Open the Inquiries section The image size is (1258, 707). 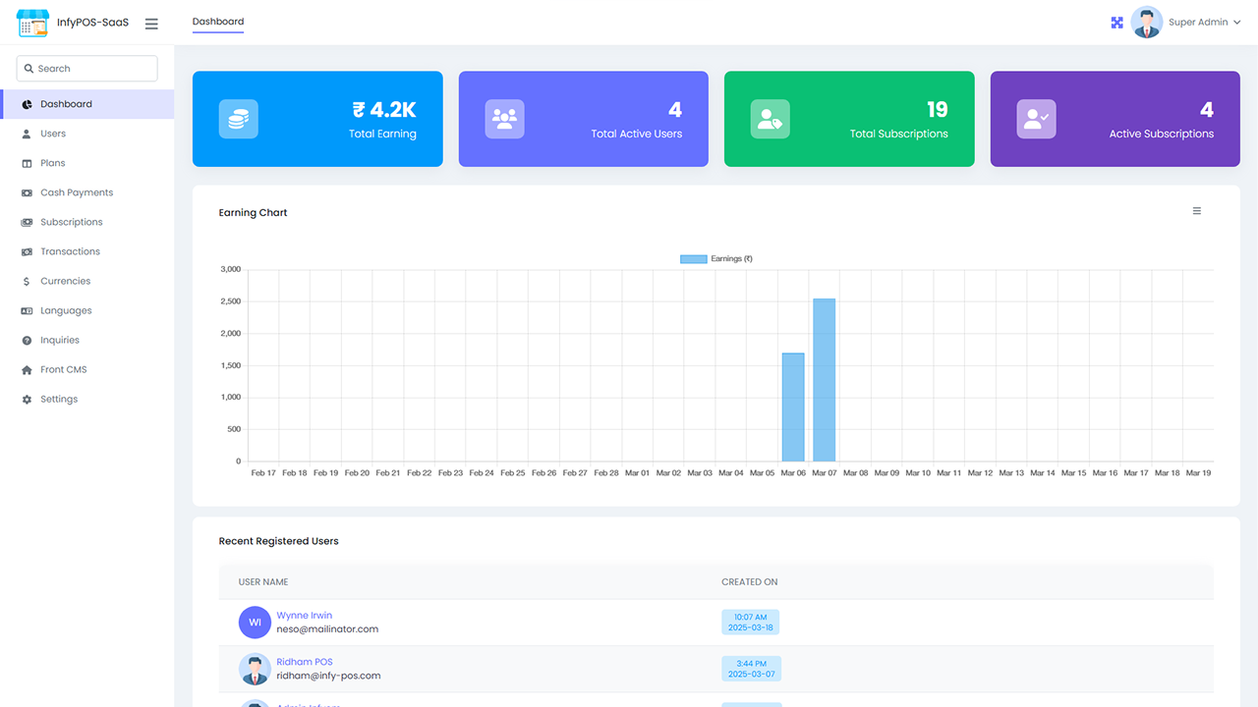61,339
